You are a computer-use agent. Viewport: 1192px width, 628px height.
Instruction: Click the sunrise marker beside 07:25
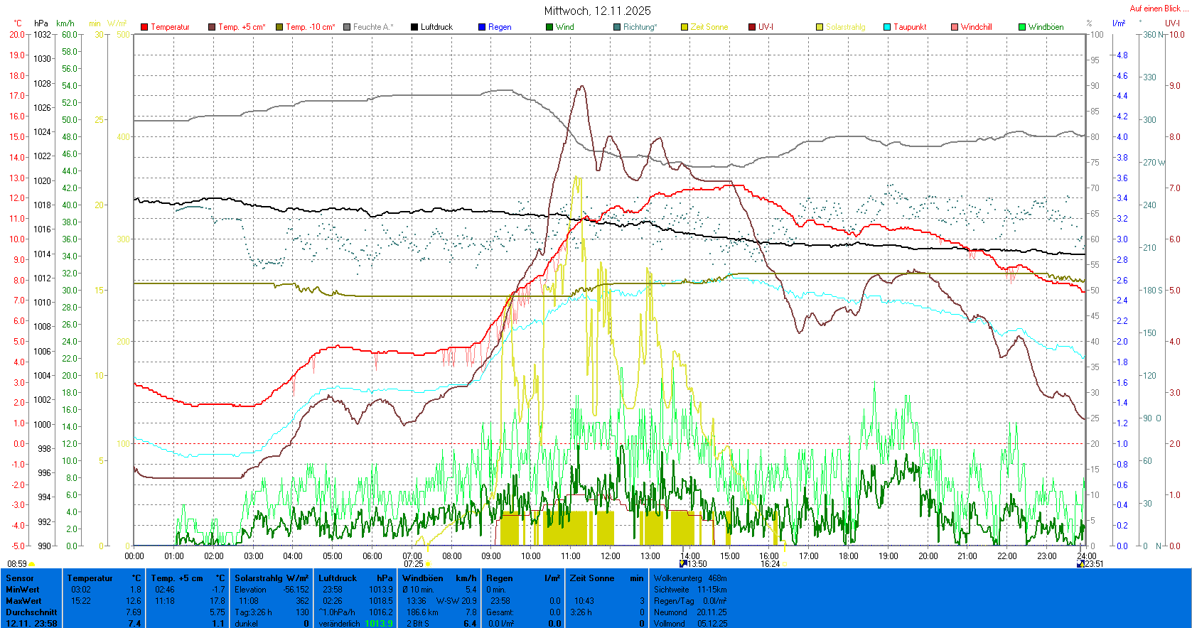pyautogui.click(x=428, y=564)
